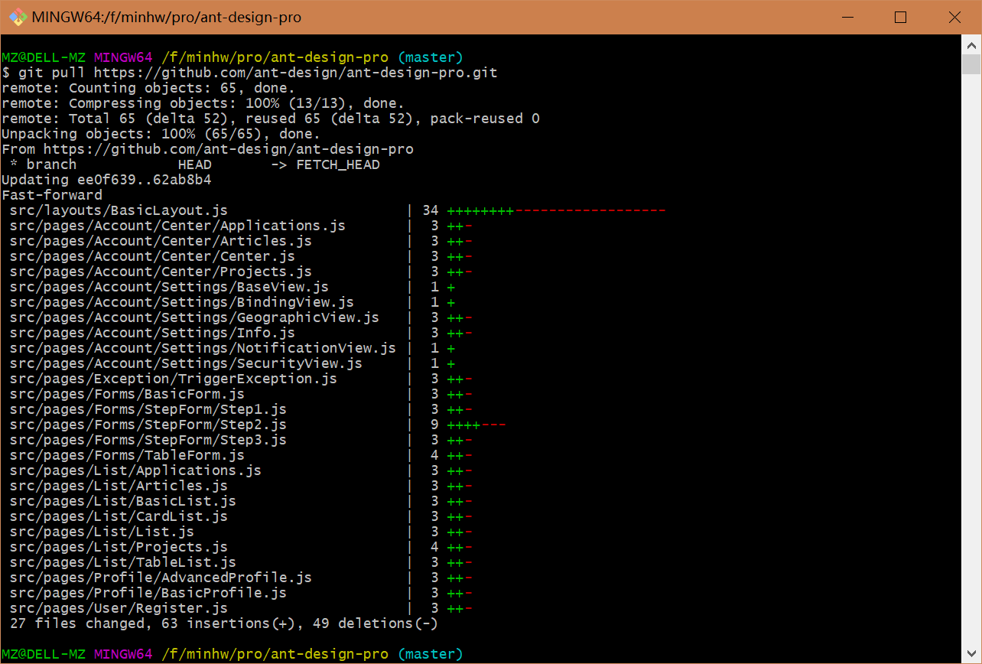This screenshot has height=664, width=982.
Task: Click src/pages/Account/Settings/BaseView.js file name
Action: [169, 287]
